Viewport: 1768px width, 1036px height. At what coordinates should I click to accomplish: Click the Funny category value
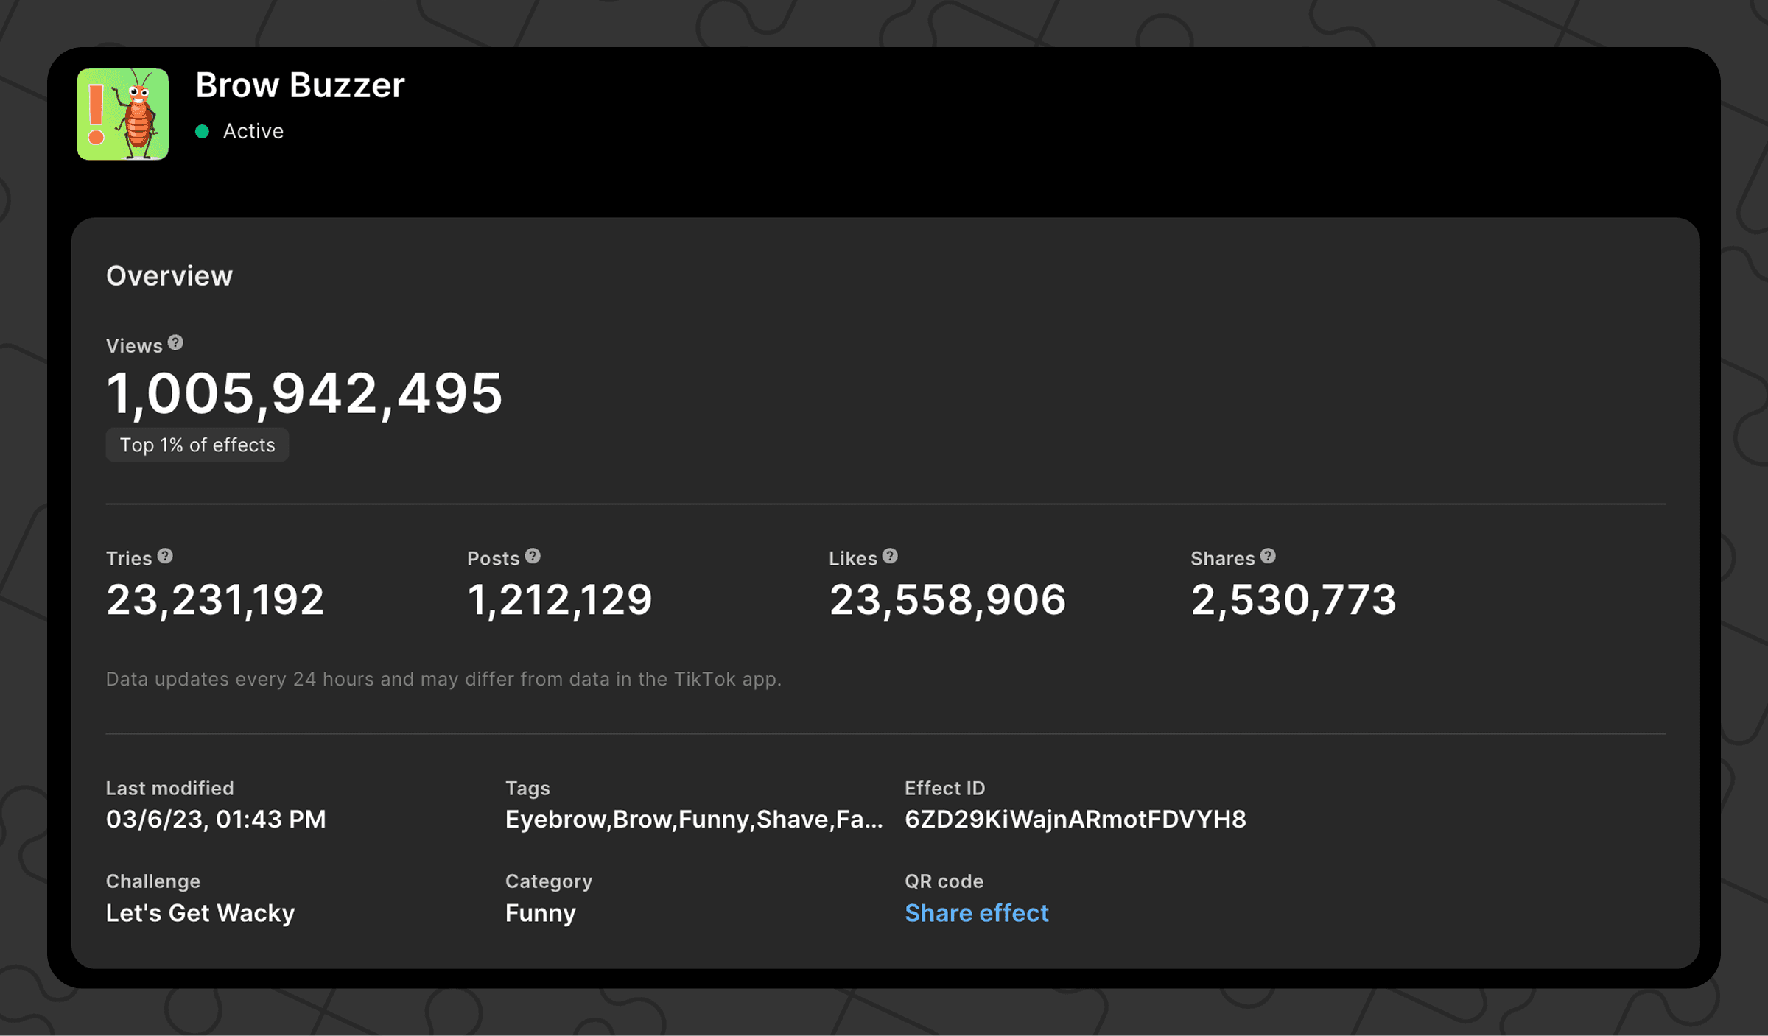click(x=540, y=913)
